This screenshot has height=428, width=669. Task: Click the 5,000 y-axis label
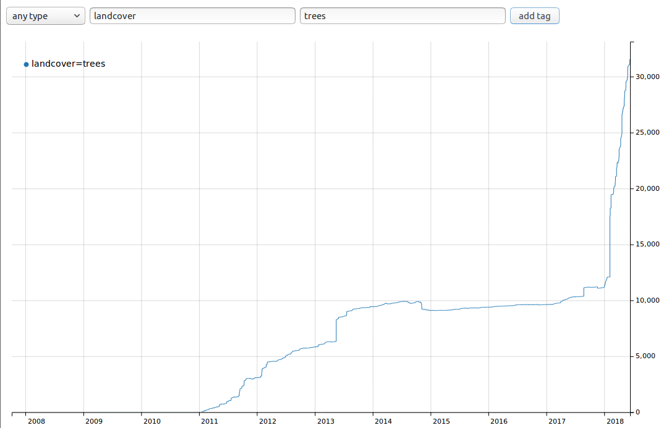pos(646,356)
